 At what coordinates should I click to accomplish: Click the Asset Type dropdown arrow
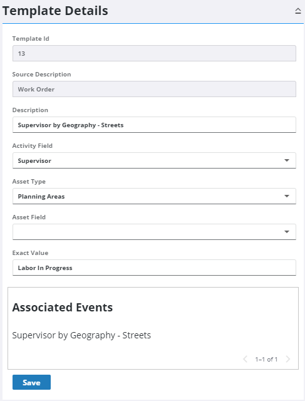pyautogui.click(x=287, y=196)
